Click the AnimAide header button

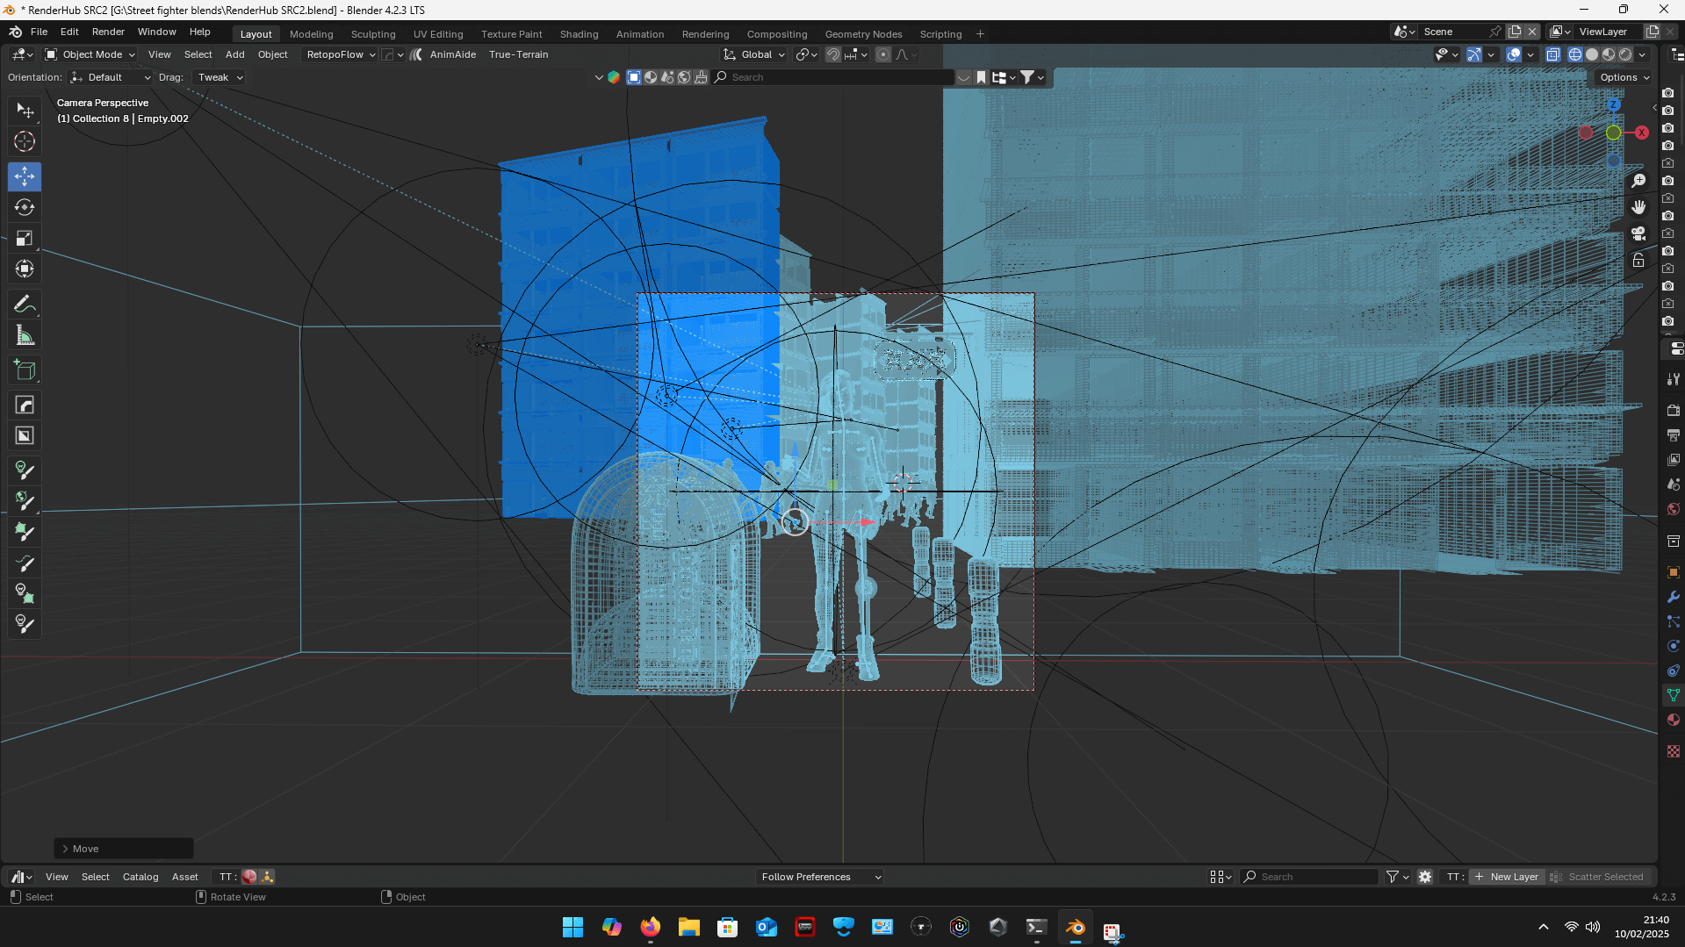click(452, 54)
